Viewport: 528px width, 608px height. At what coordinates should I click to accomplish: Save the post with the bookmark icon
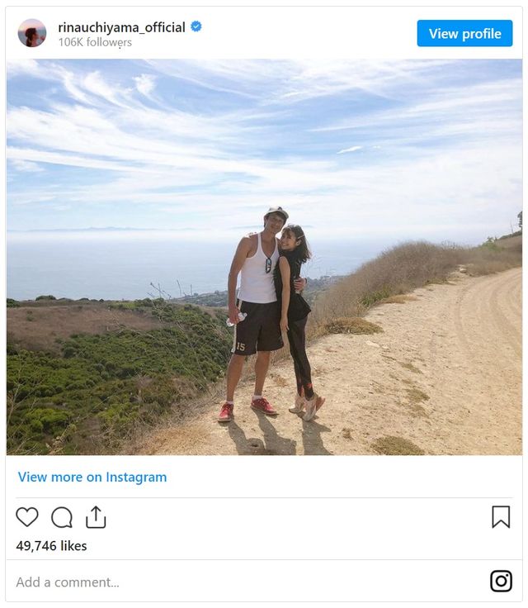pos(501,517)
